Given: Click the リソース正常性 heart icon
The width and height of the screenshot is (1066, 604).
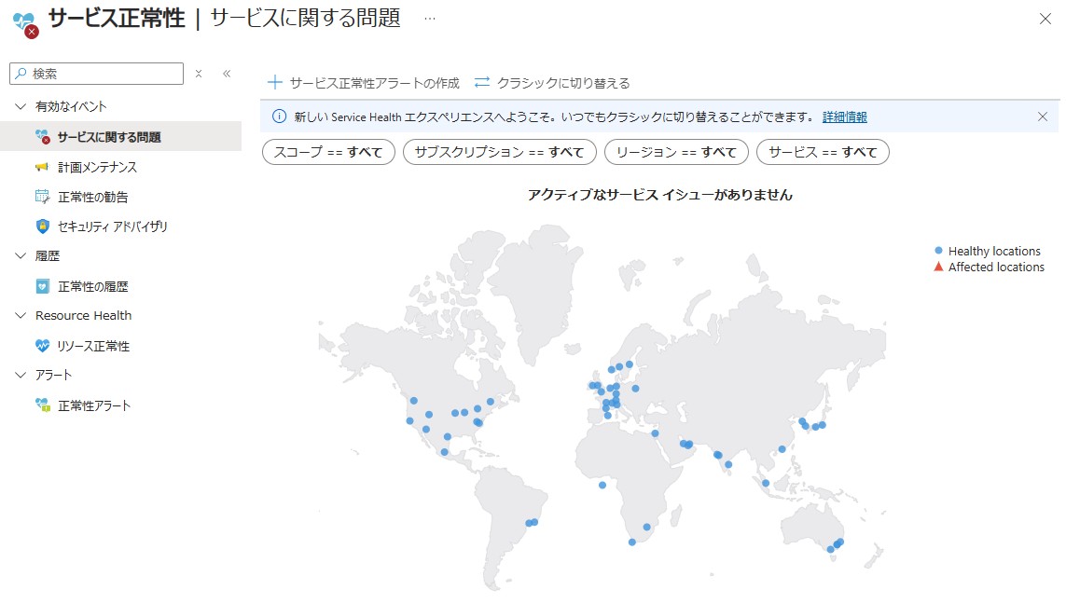Looking at the screenshot, I should [x=42, y=346].
